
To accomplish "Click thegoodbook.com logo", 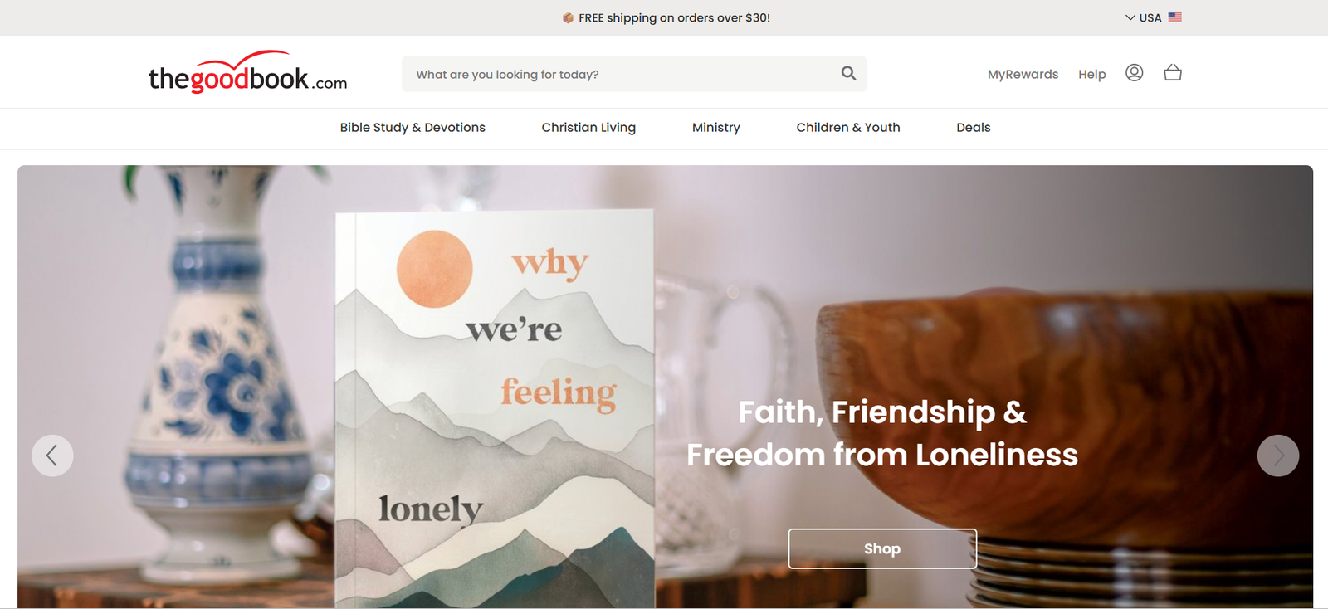I will tap(247, 72).
